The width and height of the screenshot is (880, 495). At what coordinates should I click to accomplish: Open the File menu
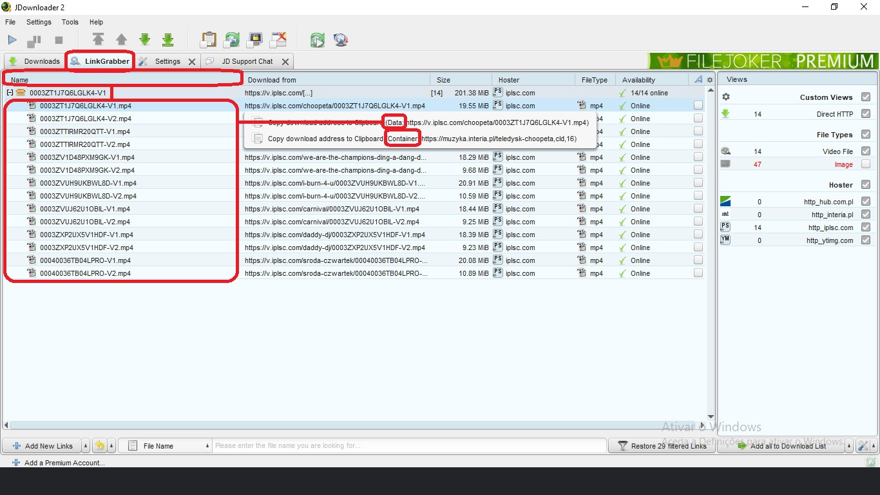[10, 22]
